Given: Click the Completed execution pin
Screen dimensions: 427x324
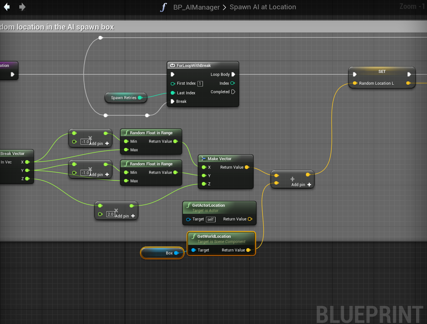Looking at the screenshot, I should (x=233, y=92).
